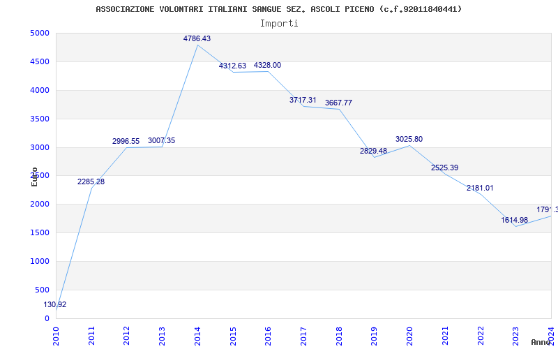The image size is (558, 349).
Task: Select the 2829.48 data label
Action: (373, 151)
